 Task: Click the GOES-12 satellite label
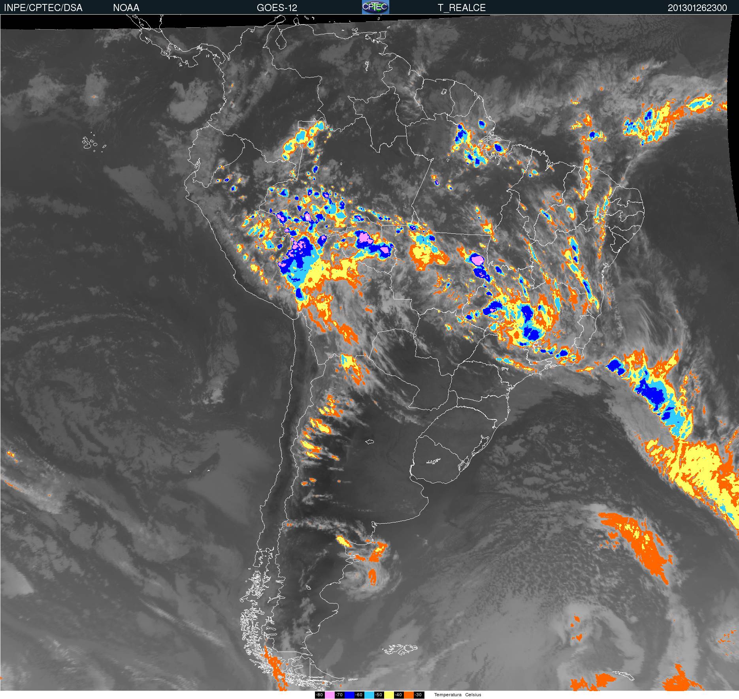277,8
